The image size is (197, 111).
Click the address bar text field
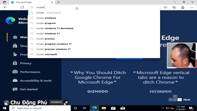click(94, 7)
